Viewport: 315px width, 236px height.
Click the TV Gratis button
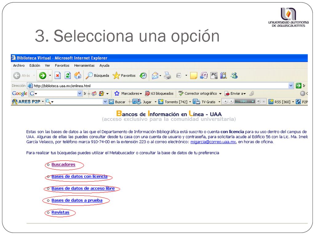click(204, 102)
